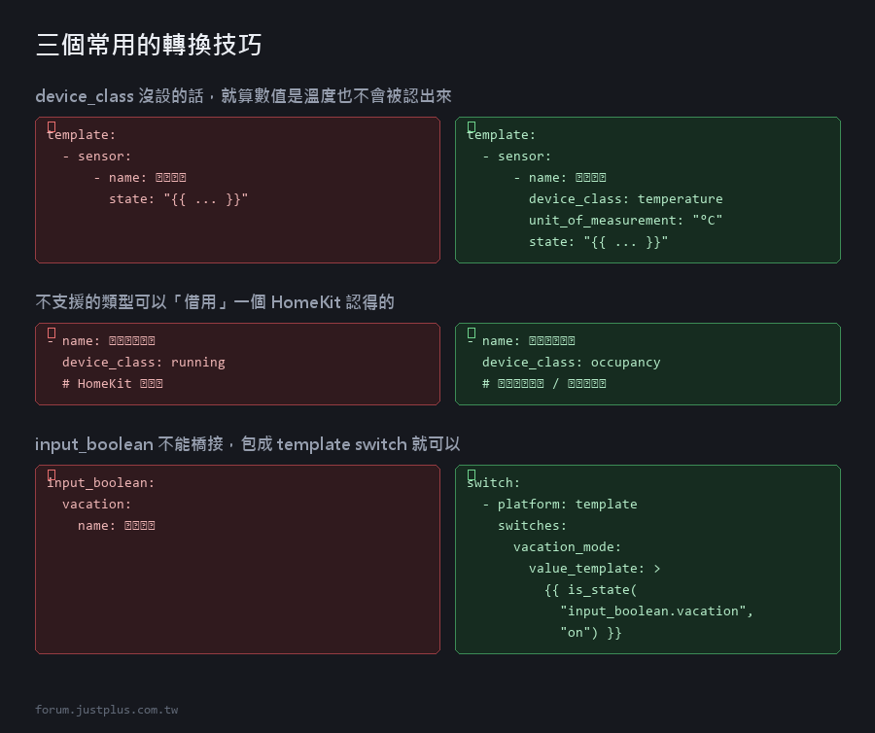
Task: Click the 三個常用的轉換技巧 title
Action: pyautogui.click(x=149, y=45)
